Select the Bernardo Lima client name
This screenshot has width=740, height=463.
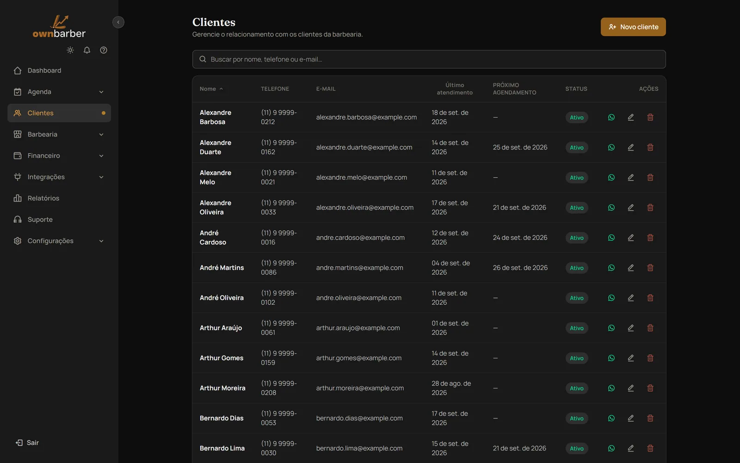222,448
